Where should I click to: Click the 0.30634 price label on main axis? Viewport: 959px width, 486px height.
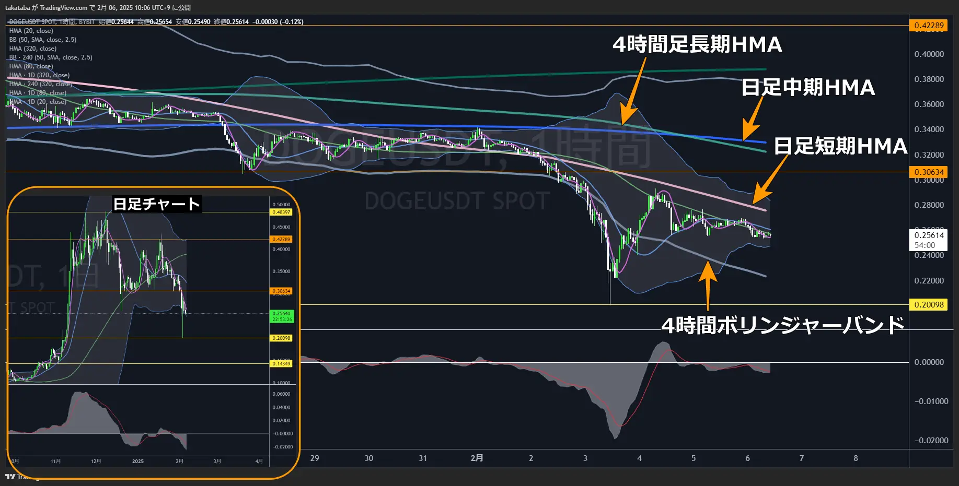click(x=929, y=172)
